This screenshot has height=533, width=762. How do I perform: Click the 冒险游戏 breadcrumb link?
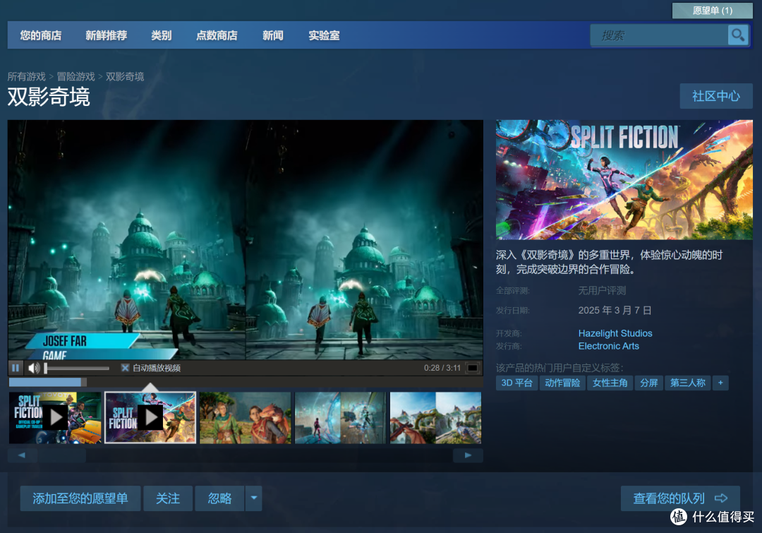coord(75,76)
